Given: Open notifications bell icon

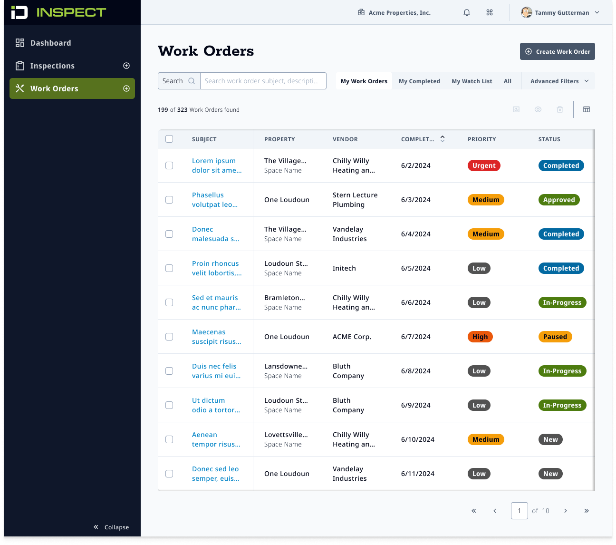Looking at the screenshot, I should (467, 13).
